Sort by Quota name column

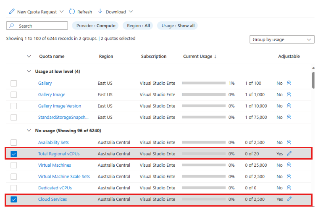[52, 56]
